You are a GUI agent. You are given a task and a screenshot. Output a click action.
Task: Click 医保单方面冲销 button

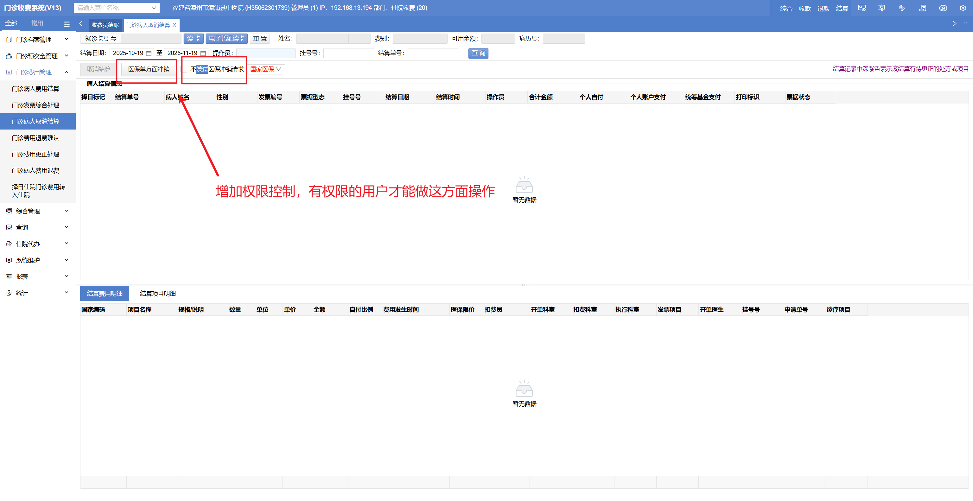point(149,69)
